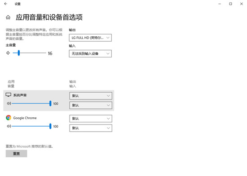
Task: Click the 重置 reset button
Action: coord(16,154)
